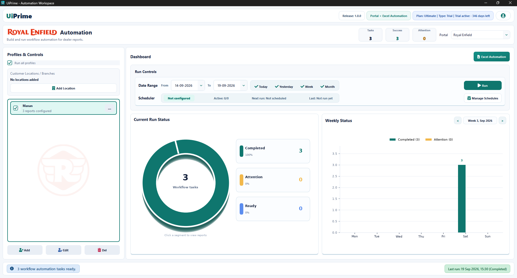The width and height of the screenshot is (517, 278).
Task: Click the Attention counter tile in header
Action: coord(424,35)
